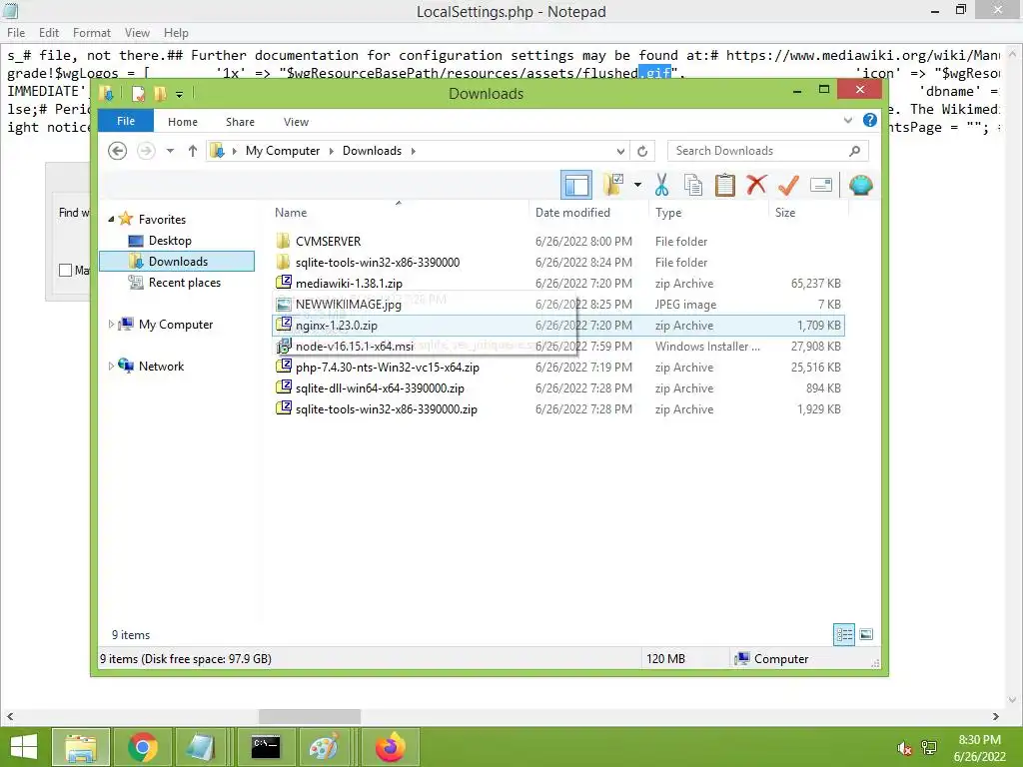
Task: Switch to details view layout icon
Action: pos(844,634)
